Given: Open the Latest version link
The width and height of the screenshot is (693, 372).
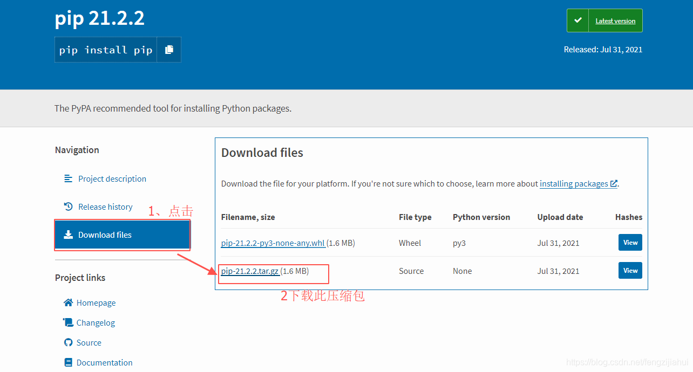Looking at the screenshot, I should 615,20.
